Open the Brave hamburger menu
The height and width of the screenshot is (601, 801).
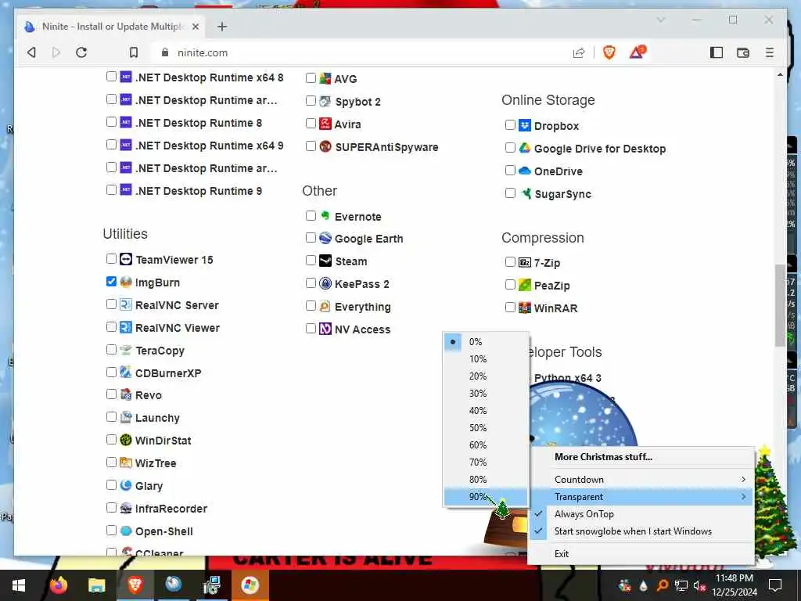(x=770, y=52)
